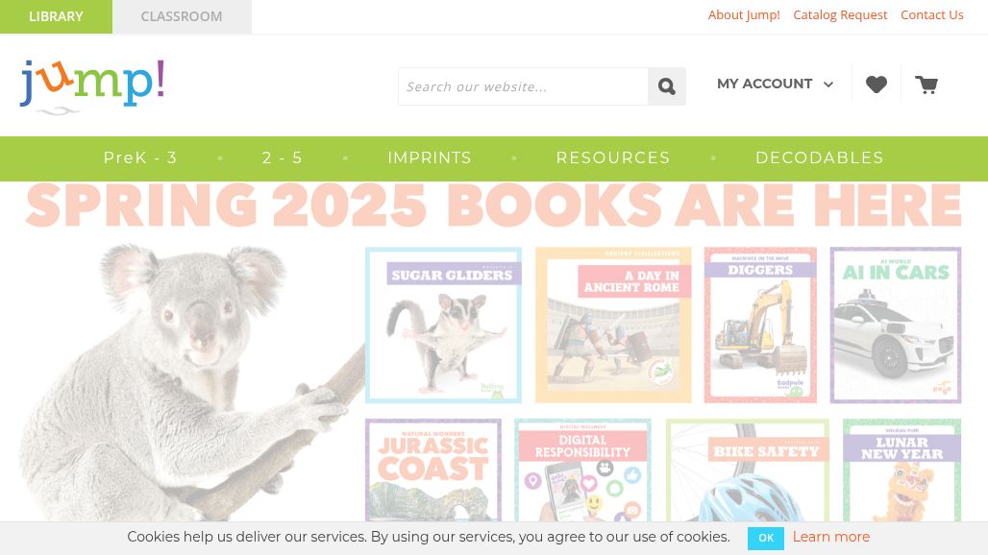Open the Imprints menu

point(430,157)
